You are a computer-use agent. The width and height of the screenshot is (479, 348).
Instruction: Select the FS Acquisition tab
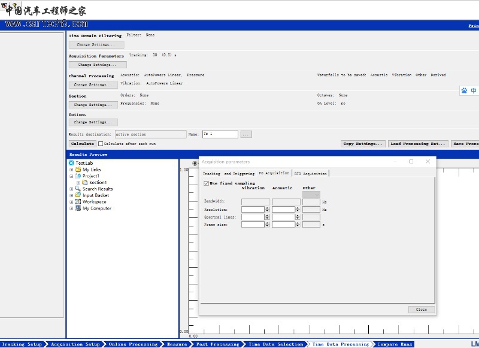[x=274, y=173]
